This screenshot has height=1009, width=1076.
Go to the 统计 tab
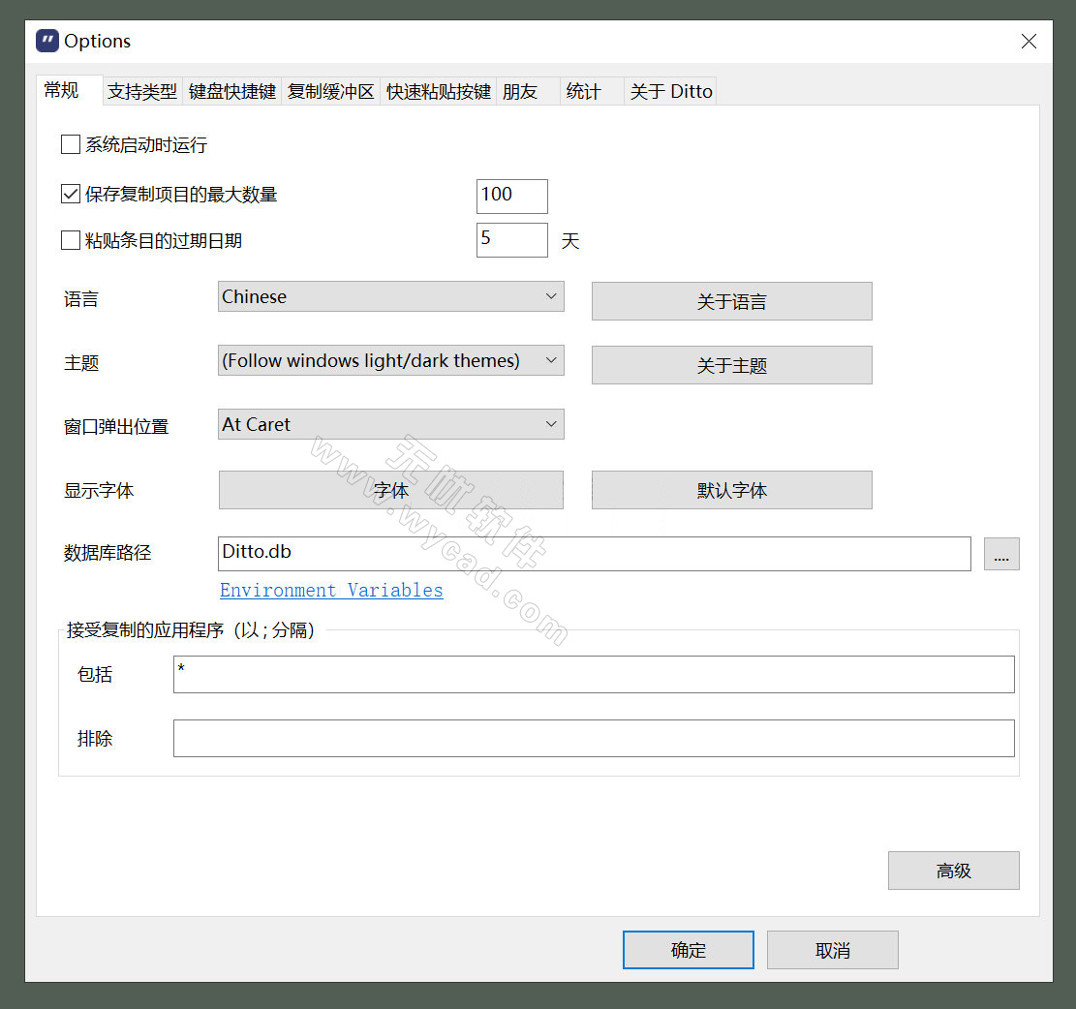pyautogui.click(x=583, y=92)
